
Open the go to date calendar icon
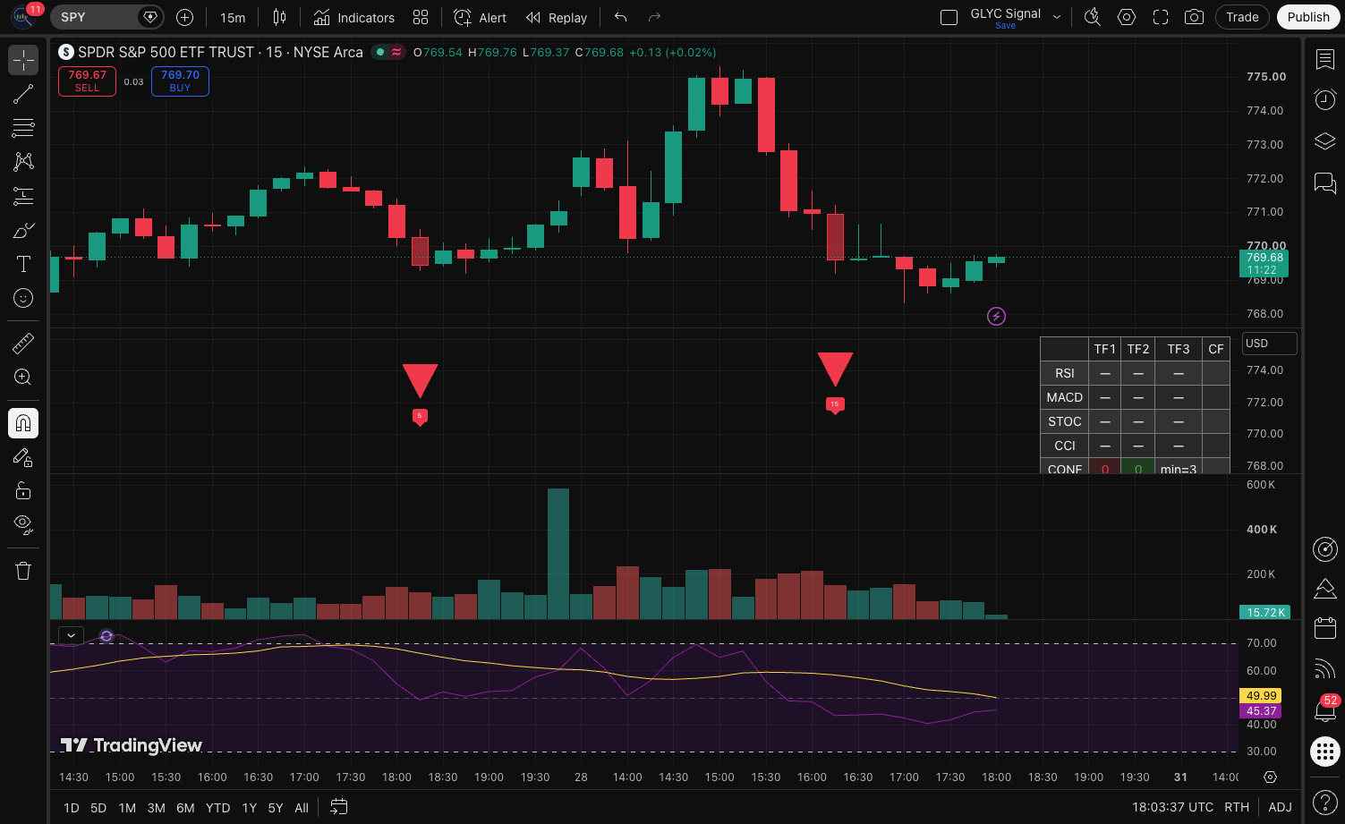pos(338,807)
